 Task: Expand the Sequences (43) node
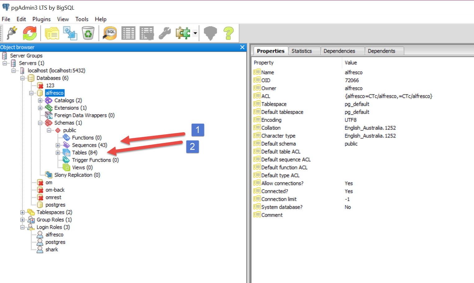[x=58, y=145]
